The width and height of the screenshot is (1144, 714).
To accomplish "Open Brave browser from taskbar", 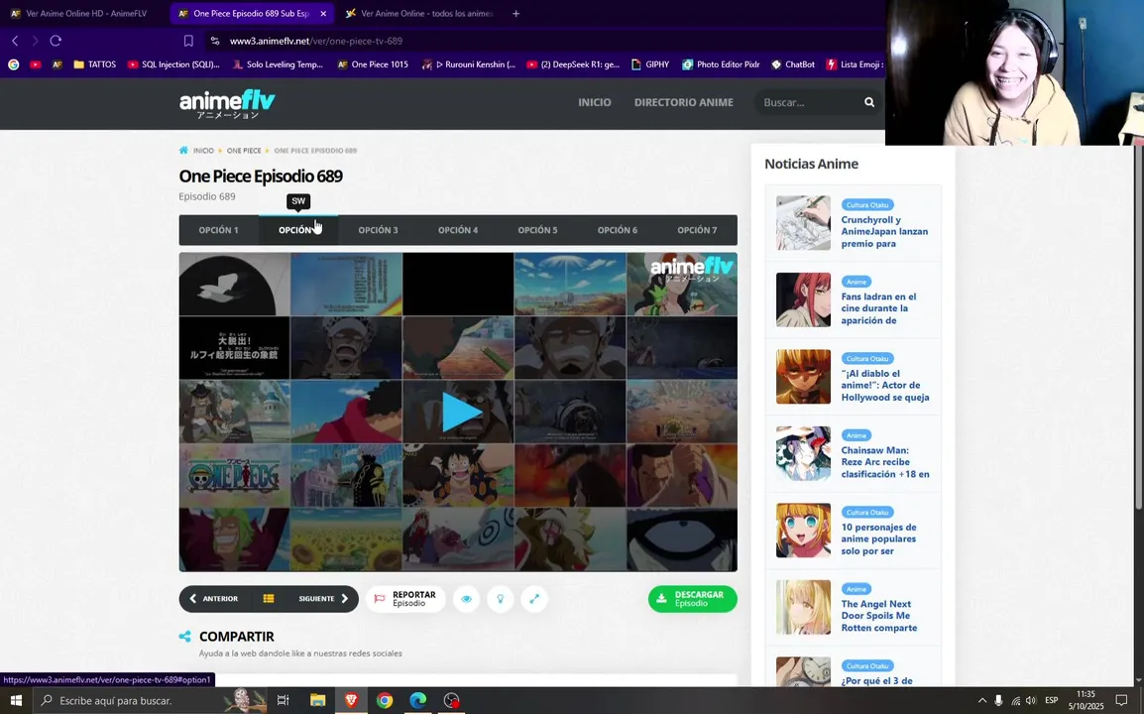I will coord(351,700).
